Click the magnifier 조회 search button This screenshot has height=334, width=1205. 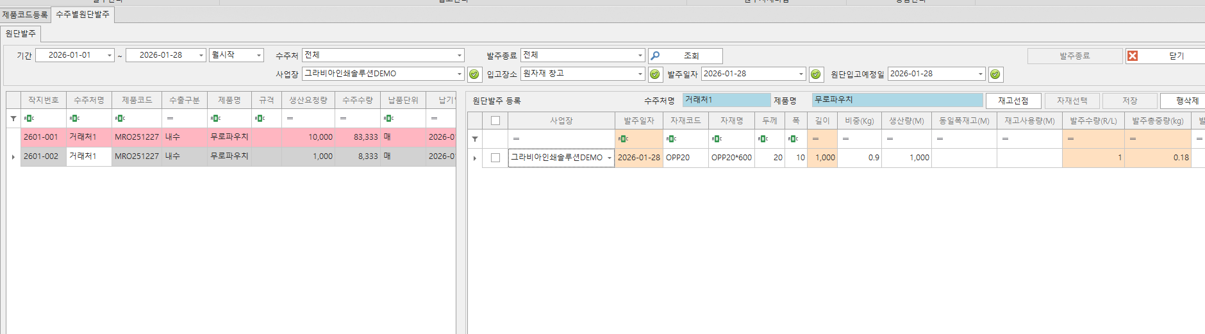pyautogui.click(x=685, y=56)
